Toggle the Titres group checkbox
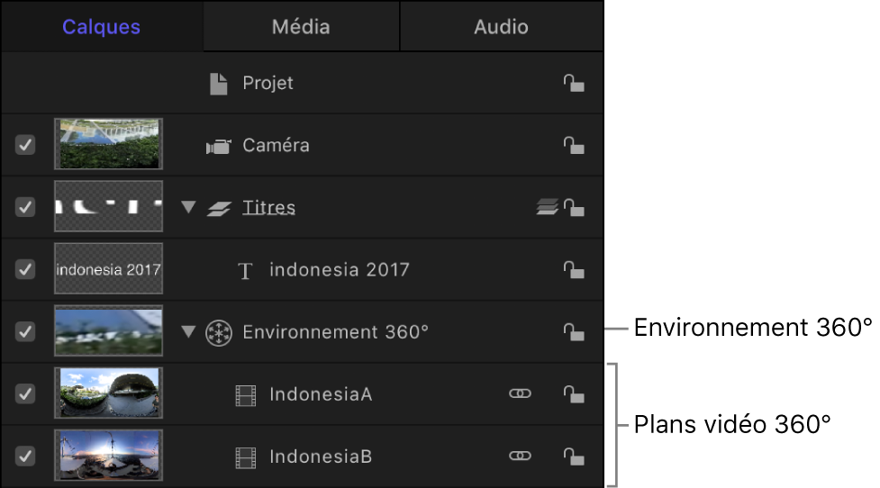The width and height of the screenshot is (880, 488). click(25, 207)
